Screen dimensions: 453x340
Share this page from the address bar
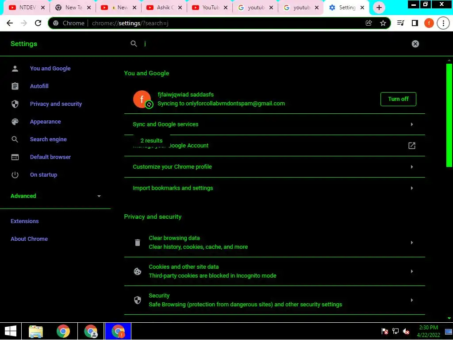(x=369, y=23)
